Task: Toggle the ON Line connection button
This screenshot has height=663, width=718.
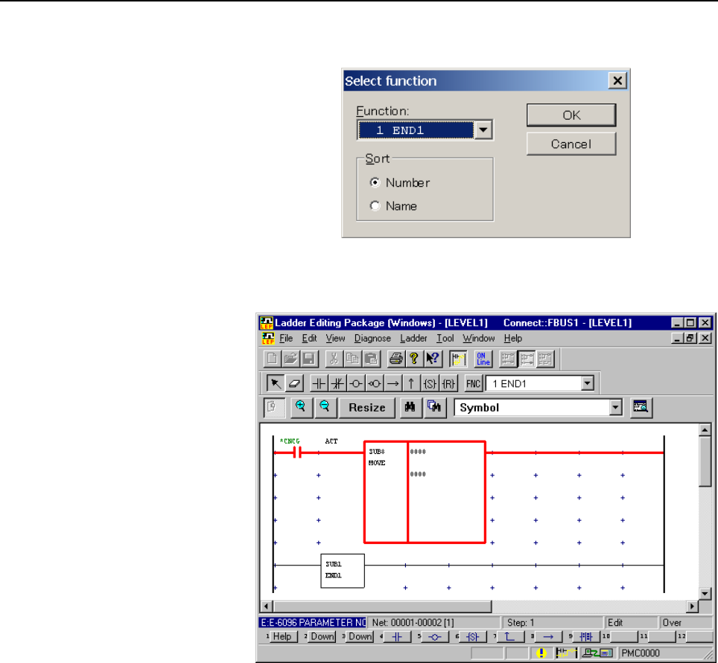Action: tap(482, 359)
